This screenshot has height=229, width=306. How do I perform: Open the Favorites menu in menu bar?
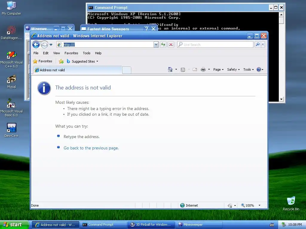(x=71, y=53)
